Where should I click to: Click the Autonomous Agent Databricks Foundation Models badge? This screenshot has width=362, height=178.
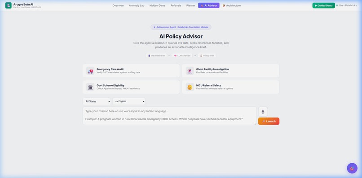pyautogui.click(x=181, y=27)
